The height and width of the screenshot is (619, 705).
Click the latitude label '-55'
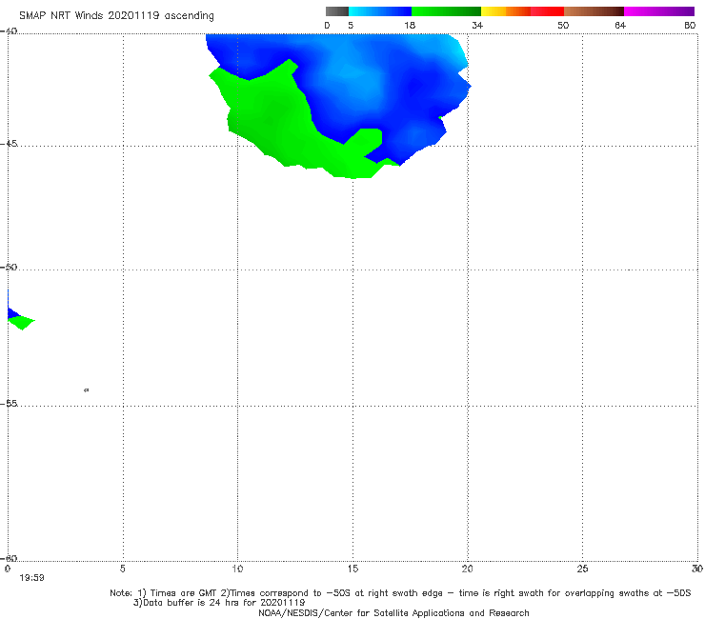coord(9,404)
